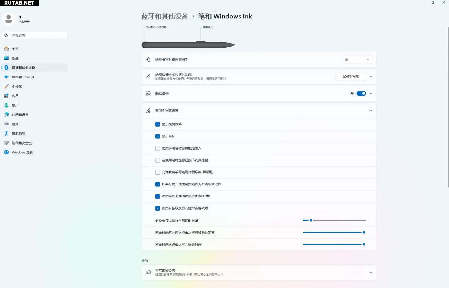Click the 笔和 Windows Ink page title
The width and height of the screenshot is (449, 288).
tap(225, 16)
